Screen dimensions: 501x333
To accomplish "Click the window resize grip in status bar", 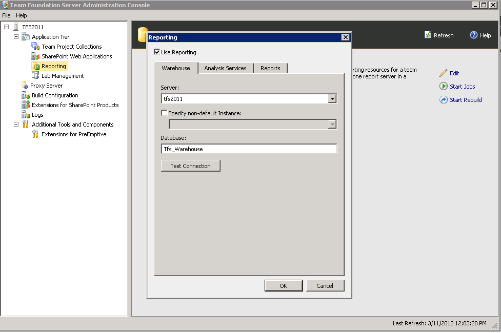I will 495,325.
